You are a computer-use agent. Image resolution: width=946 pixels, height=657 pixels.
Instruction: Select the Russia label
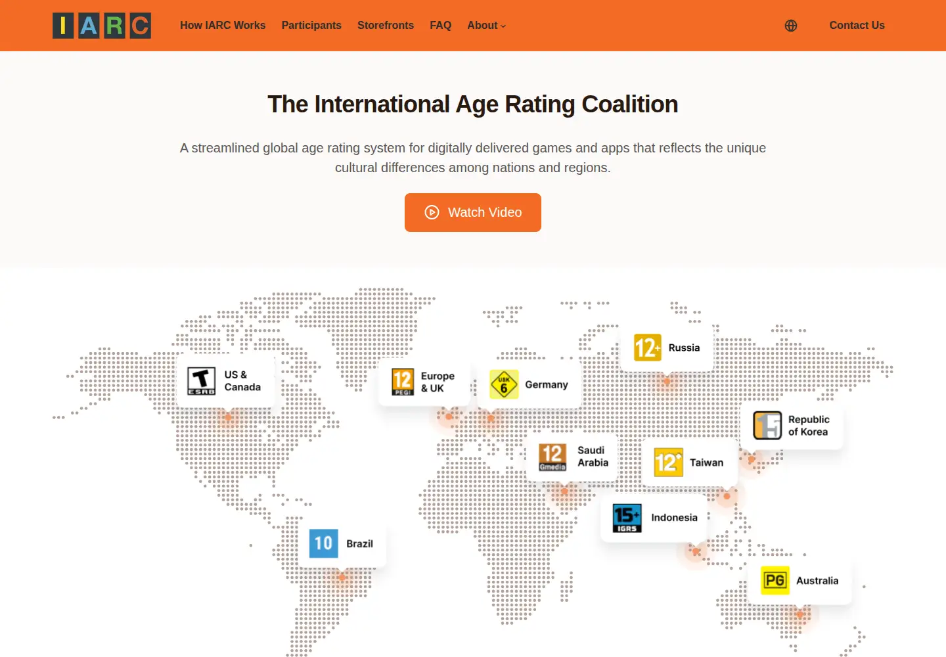(684, 348)
